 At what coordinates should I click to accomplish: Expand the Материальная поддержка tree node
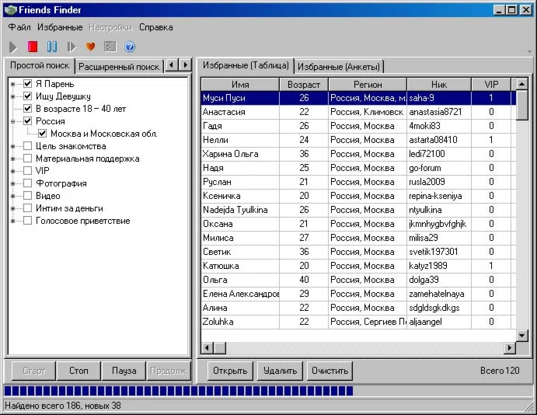[x=13, y=159]
